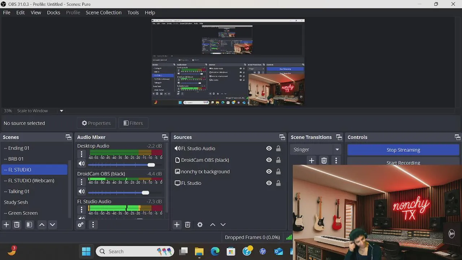The width and height of the screenshot is (462, 260).
Task: Remove selected scene with trash icon
Action: click(x=17, y=225)
